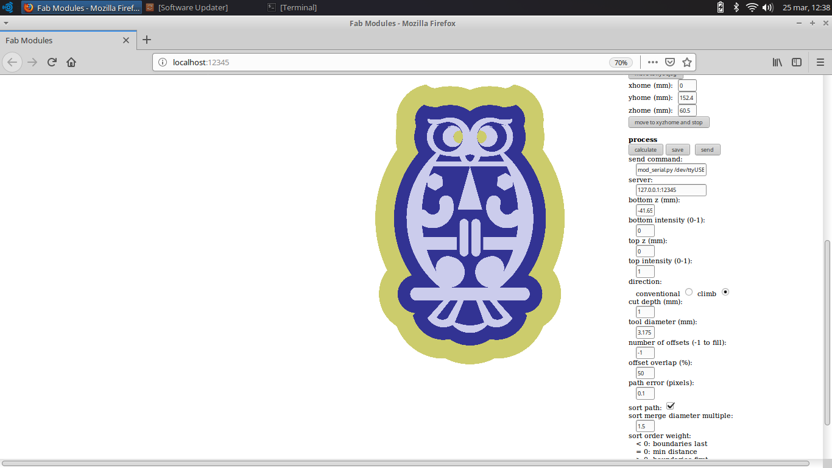Viewport: 832px width, 468px height.
Task: Click the yhome (mm) field showing 152.4
Action: tap(687, 98)
